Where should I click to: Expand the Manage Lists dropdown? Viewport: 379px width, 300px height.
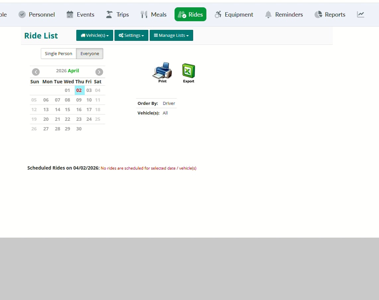pos(171,35)
